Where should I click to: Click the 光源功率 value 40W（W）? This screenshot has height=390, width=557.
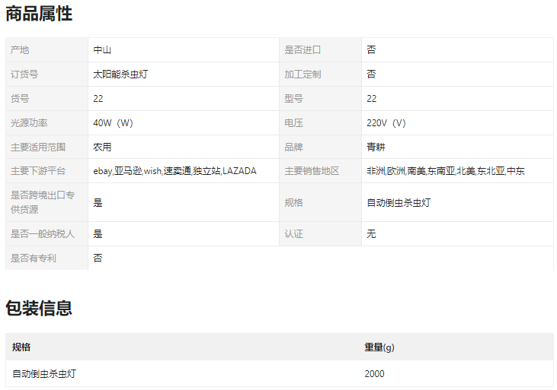[x=114, y=123]
